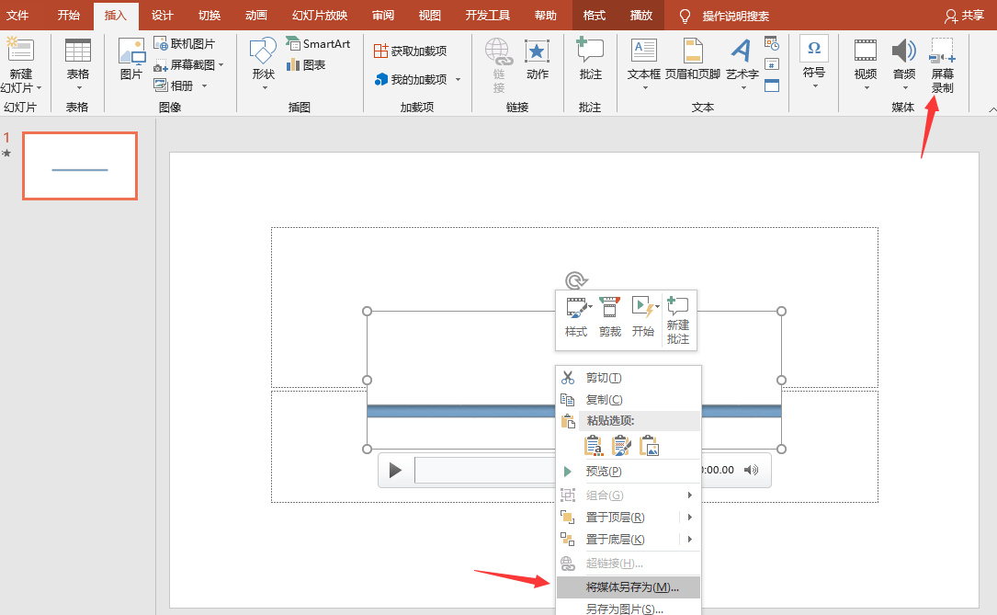Screen dimensions: 997x615
Task: Click the 音频 audio speaker icon
Action: [903, 51]
